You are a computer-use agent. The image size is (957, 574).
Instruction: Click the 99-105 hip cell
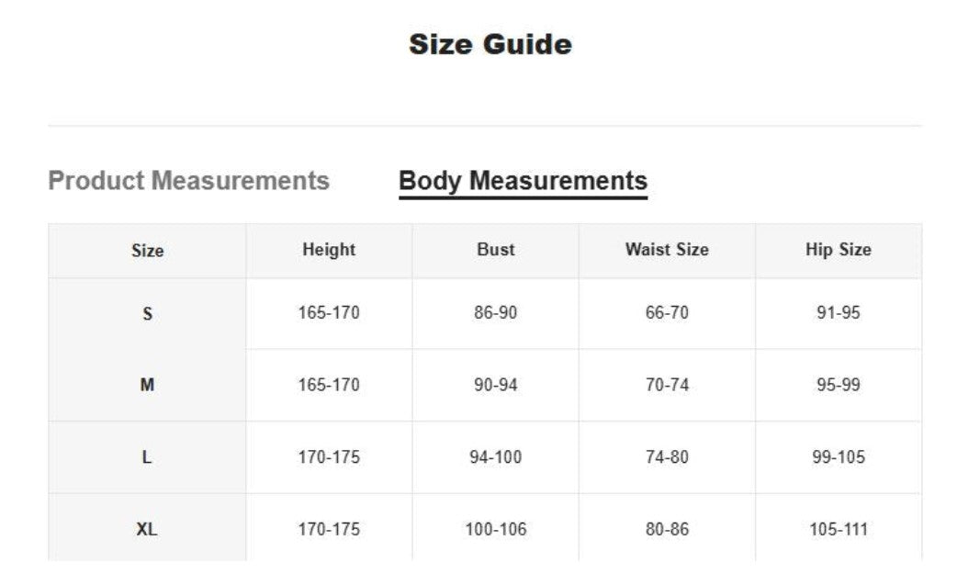[839, 456]
